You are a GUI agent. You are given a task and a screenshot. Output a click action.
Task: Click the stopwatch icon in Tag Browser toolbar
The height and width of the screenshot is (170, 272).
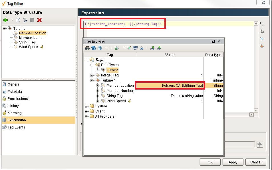(142, 48)
